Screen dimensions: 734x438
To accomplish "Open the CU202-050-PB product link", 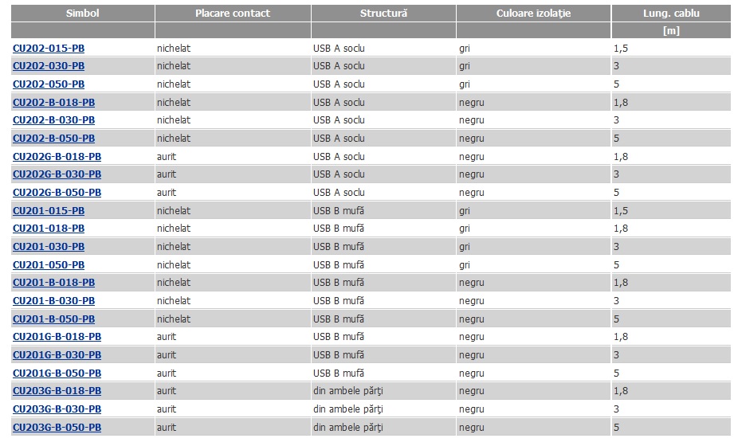I will pos(49,84).
